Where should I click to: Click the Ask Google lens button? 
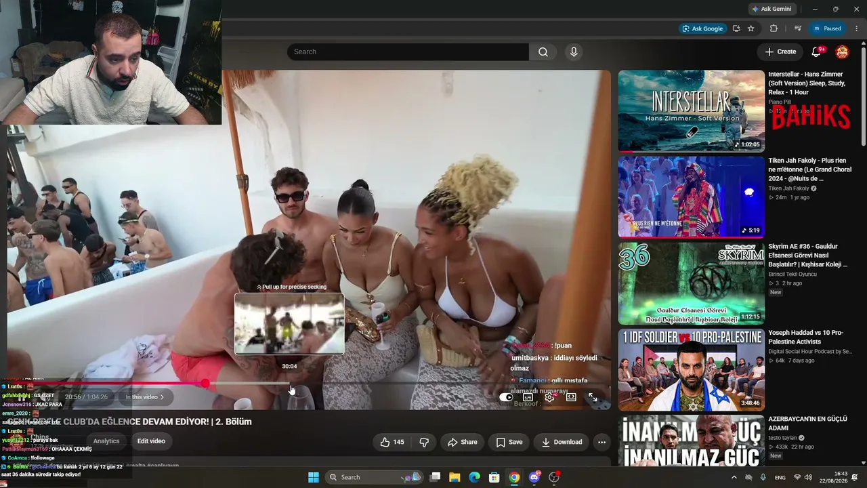(703, 28)
